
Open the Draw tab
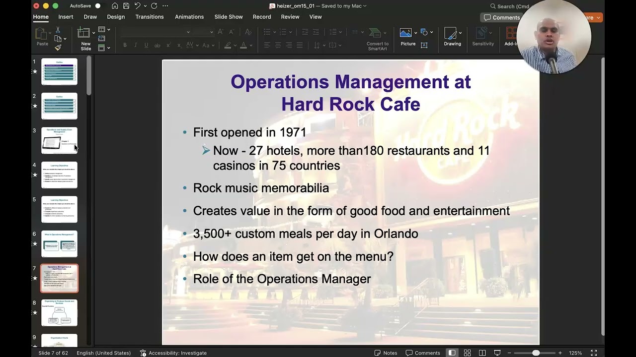(90, 17)
